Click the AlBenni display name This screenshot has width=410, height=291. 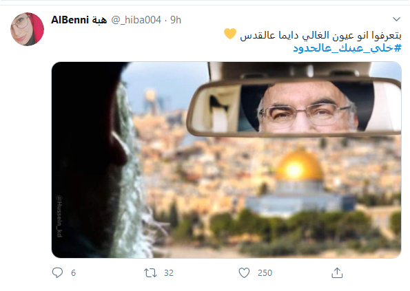coord(70,20)
